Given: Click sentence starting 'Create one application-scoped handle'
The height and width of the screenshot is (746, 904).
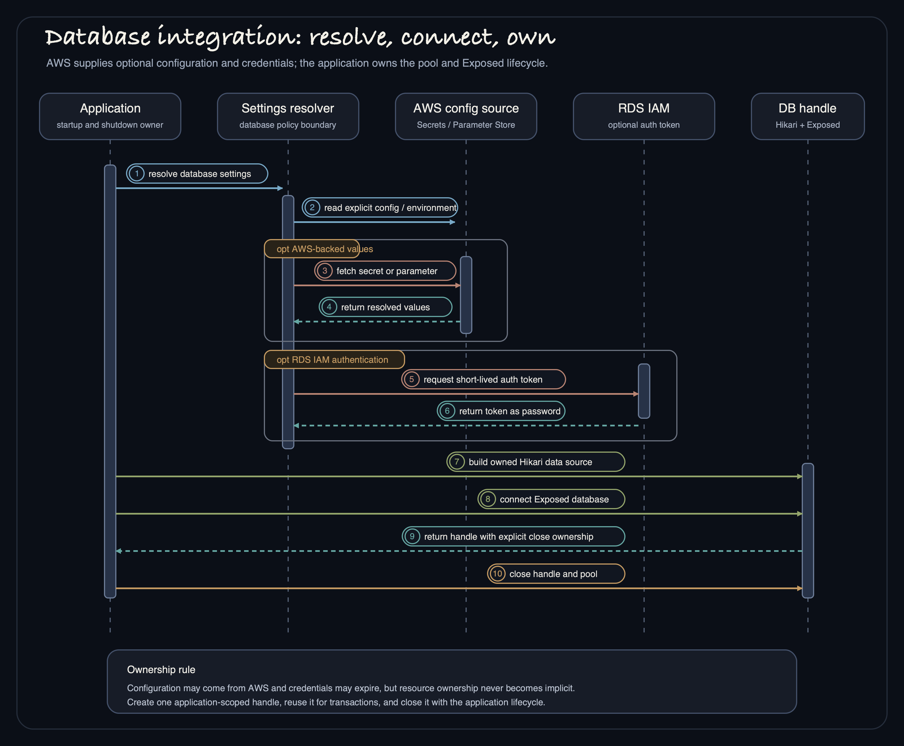Looking at the screenshot, I should click(336, 702).
